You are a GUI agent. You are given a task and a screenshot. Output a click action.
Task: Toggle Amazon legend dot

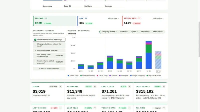pyautogui.click(x=110, y=76)
